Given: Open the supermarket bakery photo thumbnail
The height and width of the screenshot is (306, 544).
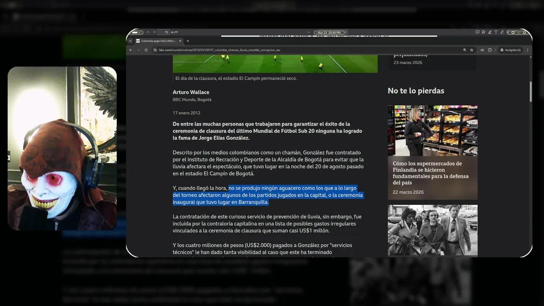Looking at the screenshot, I should pyautogui.click(x=433, y=130).
